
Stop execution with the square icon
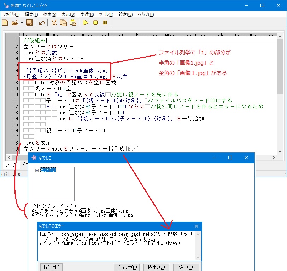pyautogui.click(x=95, y=23)
